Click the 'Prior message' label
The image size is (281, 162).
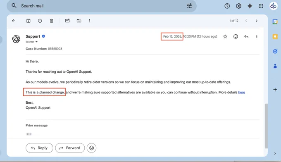(36, 126)
